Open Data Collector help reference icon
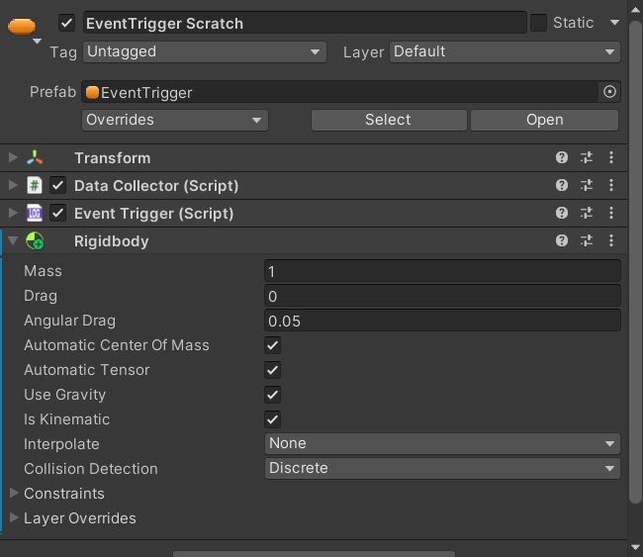Screen dimensions: 643x557 click(562, 185)
